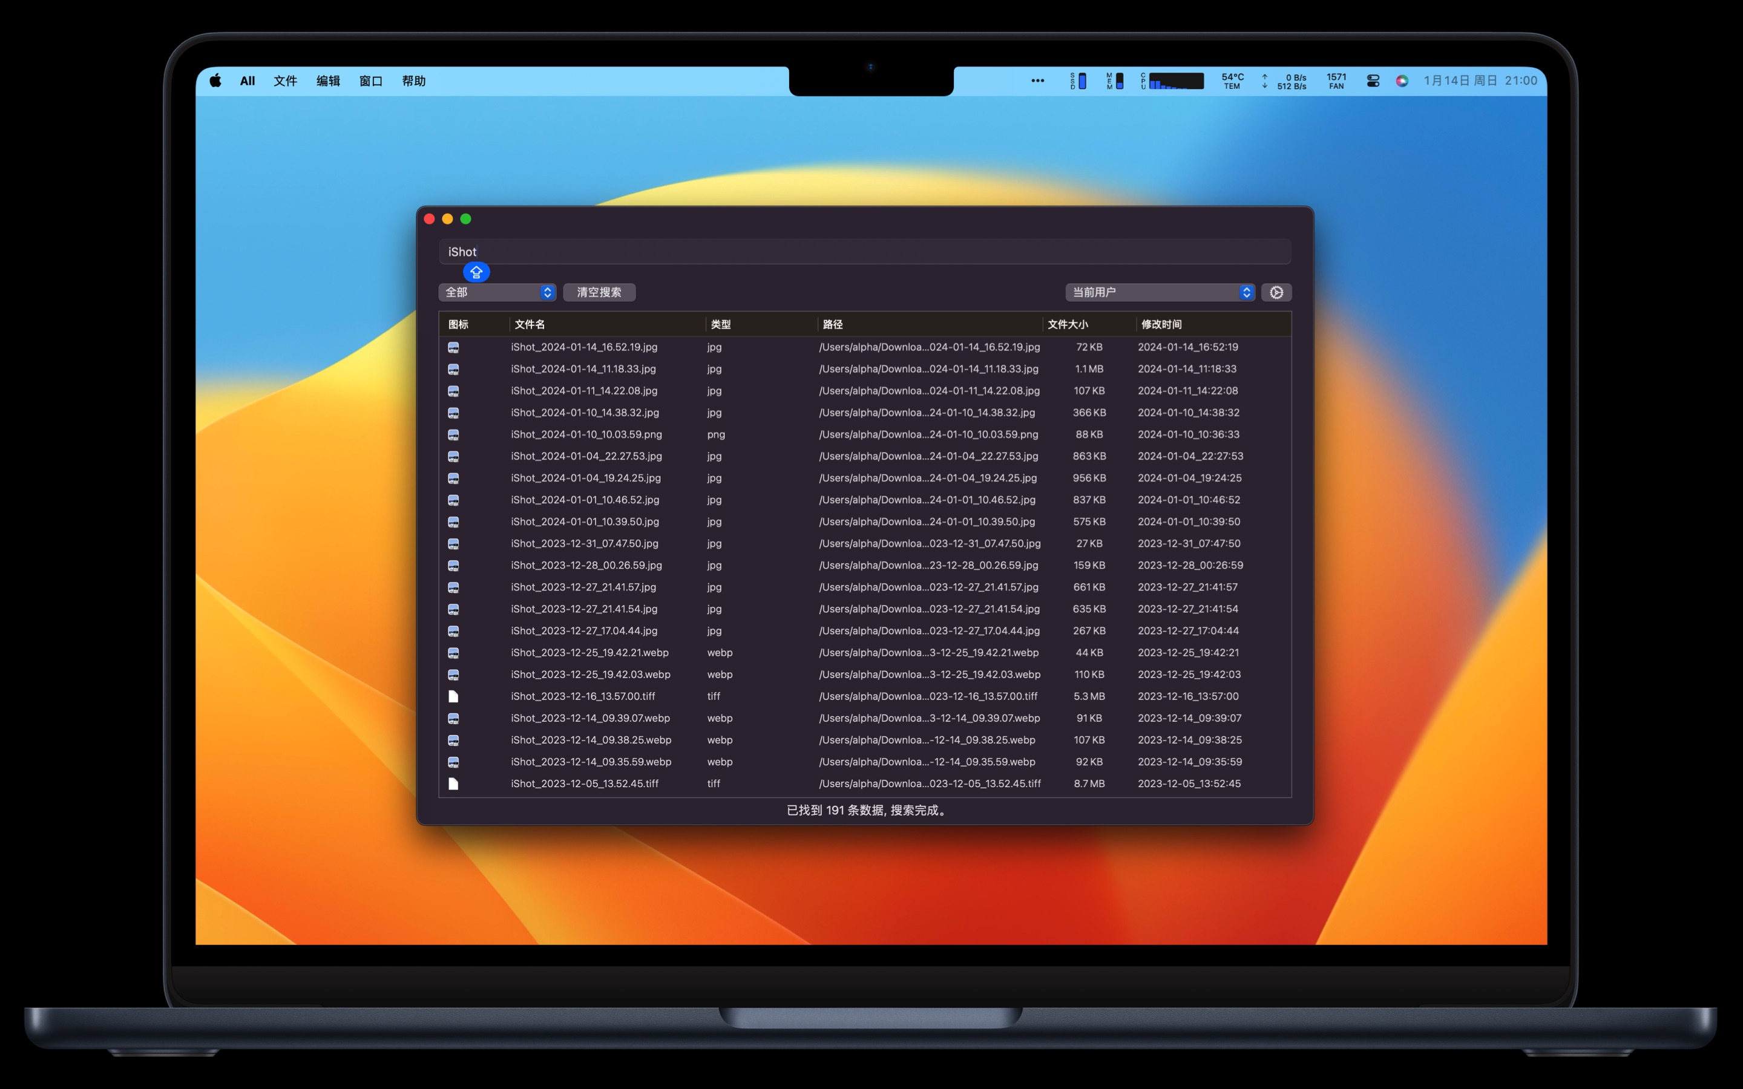This screenshot has height=1089, width=1743.
Task: Click the image icon for iShot_2024-01-14_16.52.19.jpg
Action: [453, 347]
